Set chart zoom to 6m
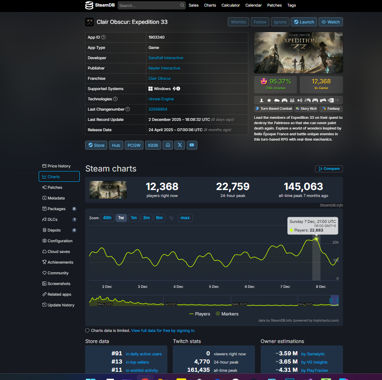The image size is (382, 380). pos(159,218)
